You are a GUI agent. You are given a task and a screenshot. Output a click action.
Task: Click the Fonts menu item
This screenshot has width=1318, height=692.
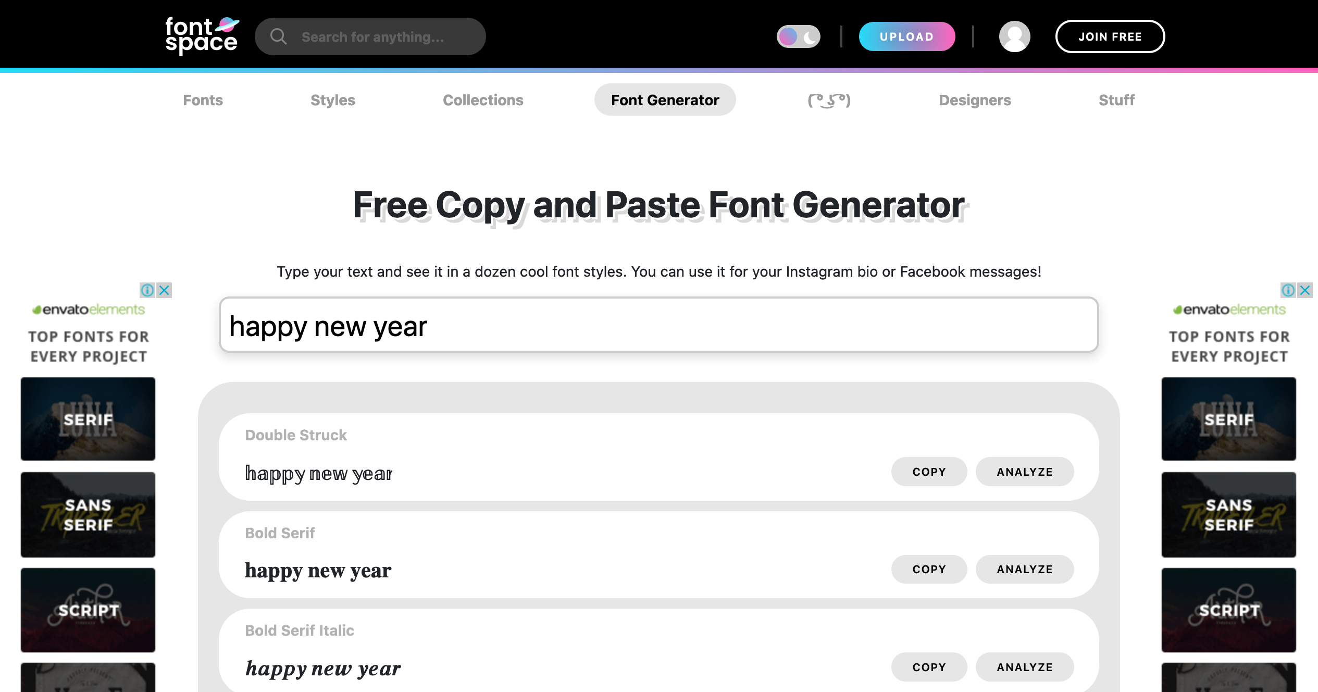point(203,100)
